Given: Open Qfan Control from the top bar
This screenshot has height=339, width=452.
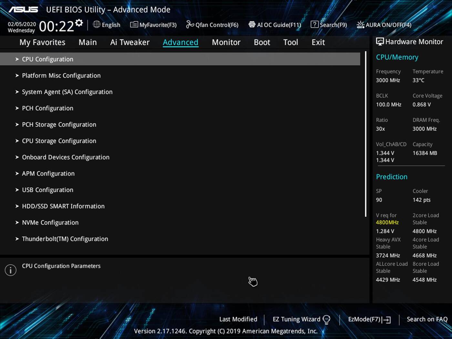Looking at the screenshot, I should coord(212,25).
